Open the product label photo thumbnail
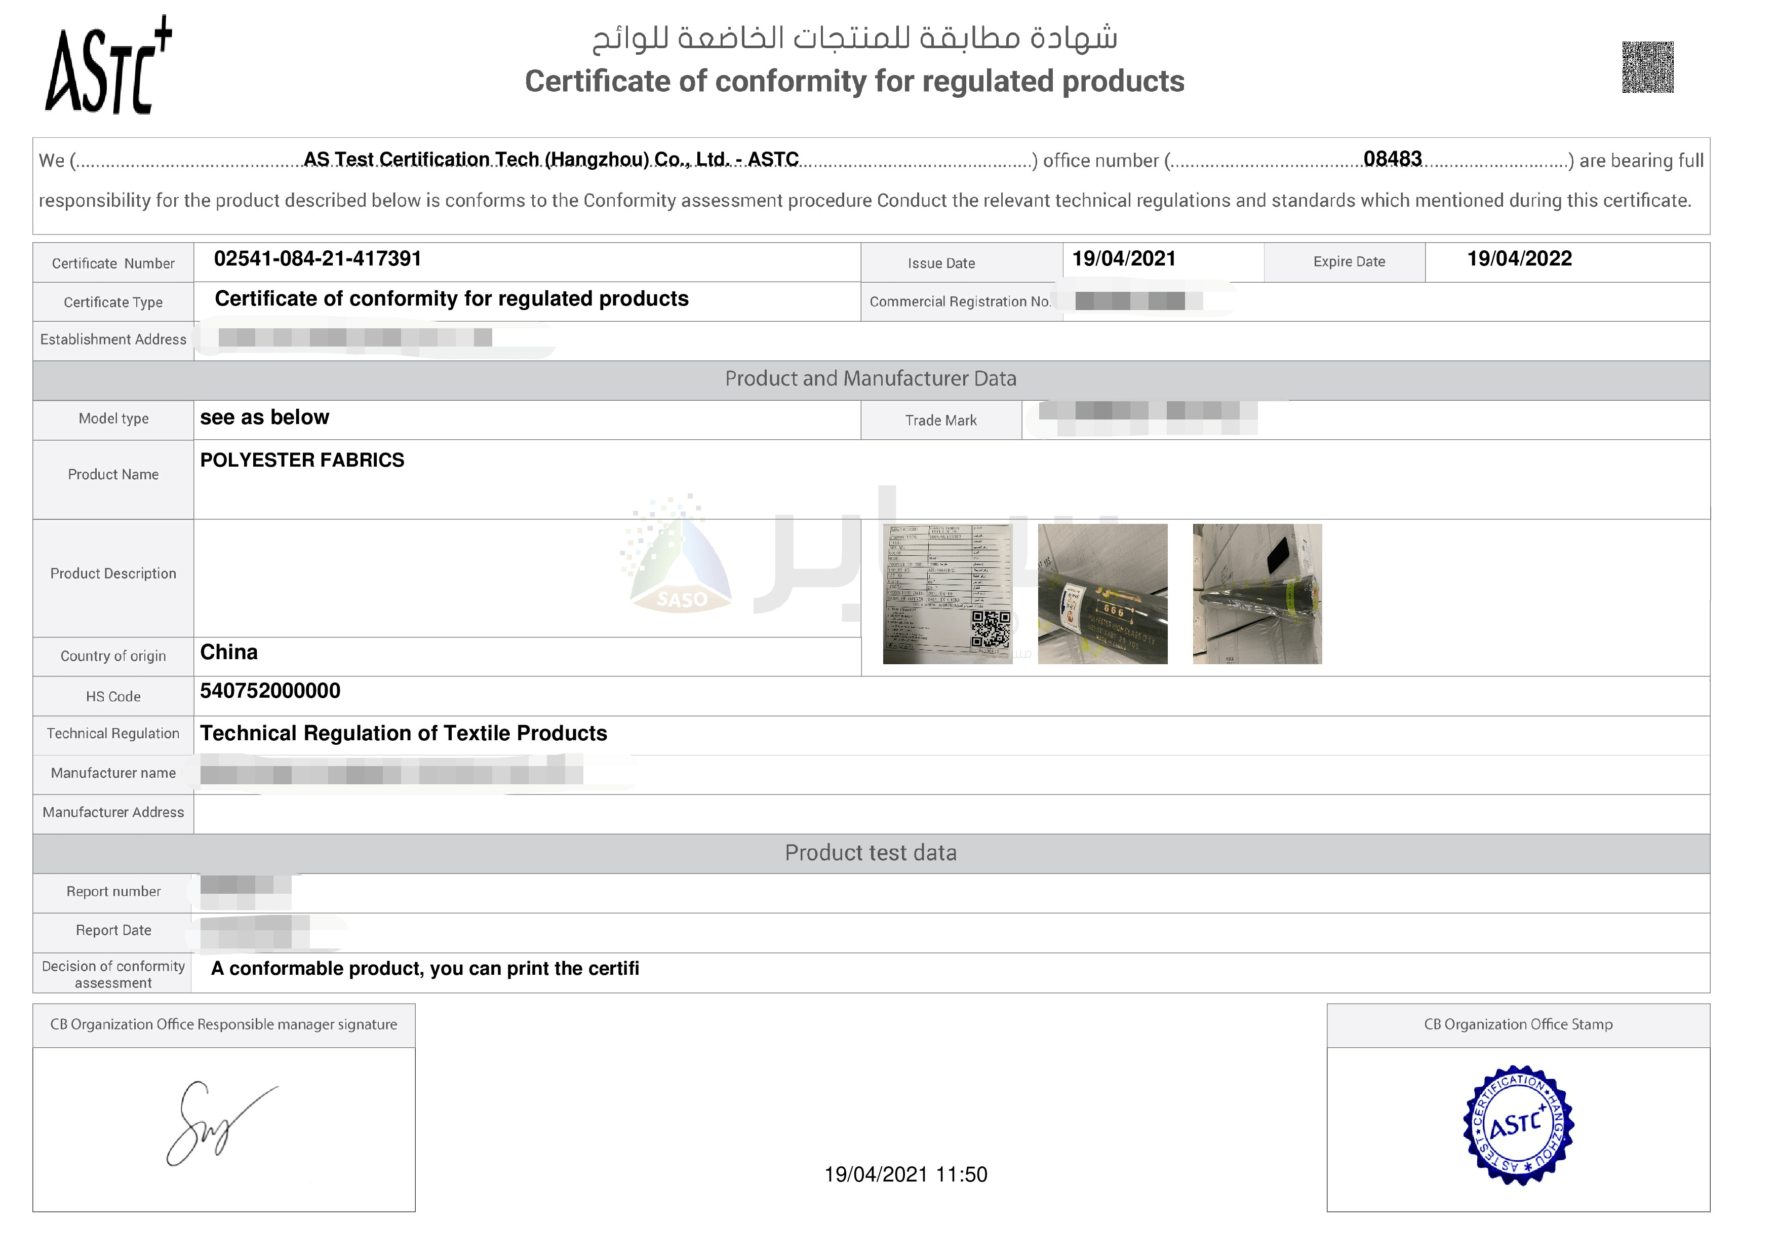This screenshot has width=1776, height=1257. pos(947,594)
